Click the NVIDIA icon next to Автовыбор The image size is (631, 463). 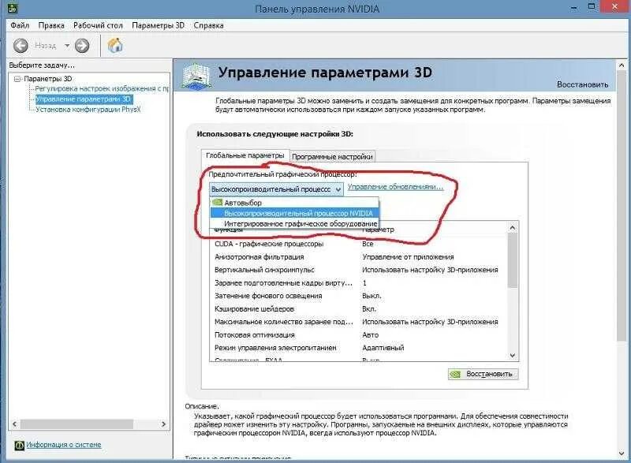[218, 203]
